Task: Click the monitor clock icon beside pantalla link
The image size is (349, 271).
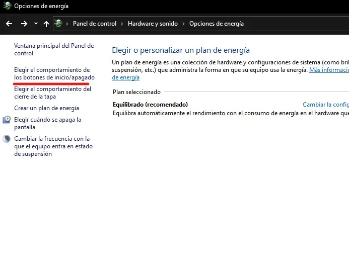Action: (x=7, y=120)
